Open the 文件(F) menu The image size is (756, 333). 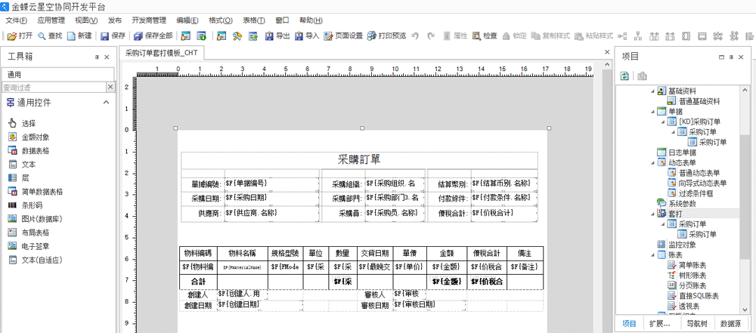(x=17, y=20)
